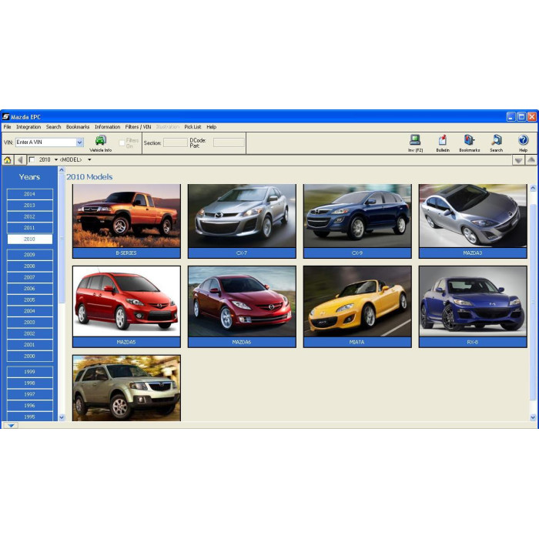Select year 1999
This screenshot has height=539, width=539.
pyautogui.click(x=29, y=372)
